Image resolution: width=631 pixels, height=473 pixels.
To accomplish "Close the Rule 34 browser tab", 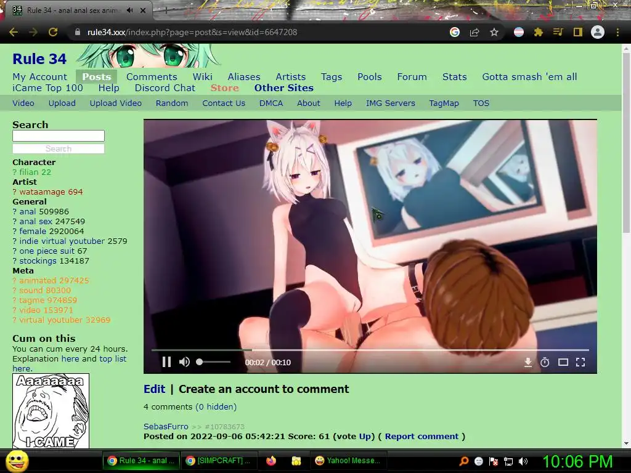I will point(143,10).
